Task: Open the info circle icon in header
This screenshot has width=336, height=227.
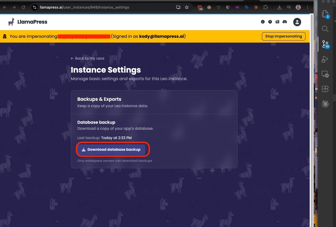Action: [263, 22]
